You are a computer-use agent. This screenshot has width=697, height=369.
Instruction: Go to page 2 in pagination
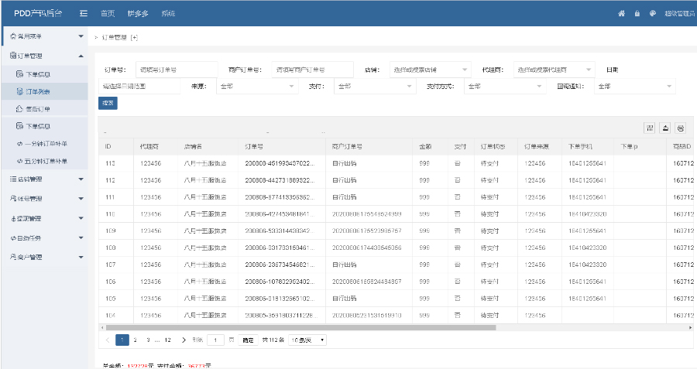coord(136,340)
